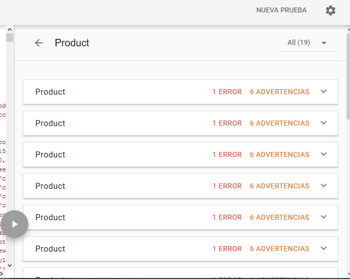Click the code panel scroll-down arrow

(x=9, y=265)
